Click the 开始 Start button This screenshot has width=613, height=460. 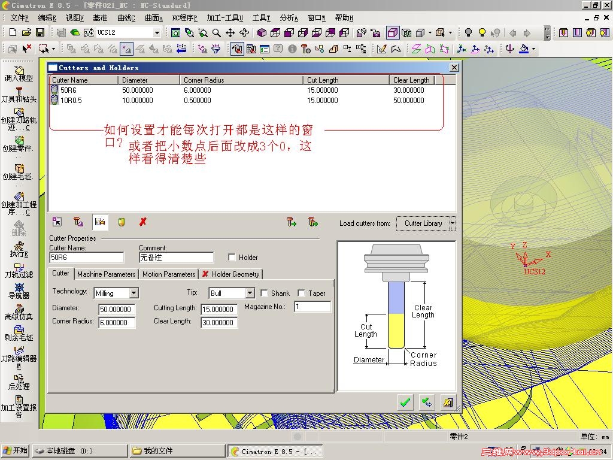coord(15,450)
